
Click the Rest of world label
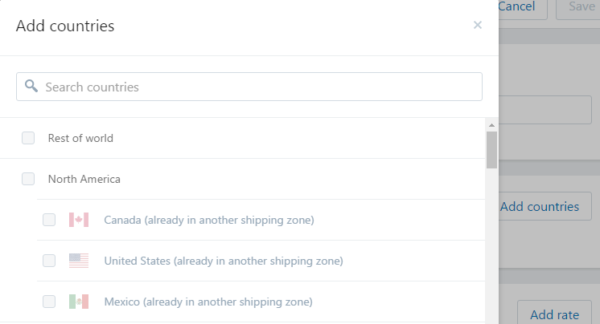click(x=80, y=138)
